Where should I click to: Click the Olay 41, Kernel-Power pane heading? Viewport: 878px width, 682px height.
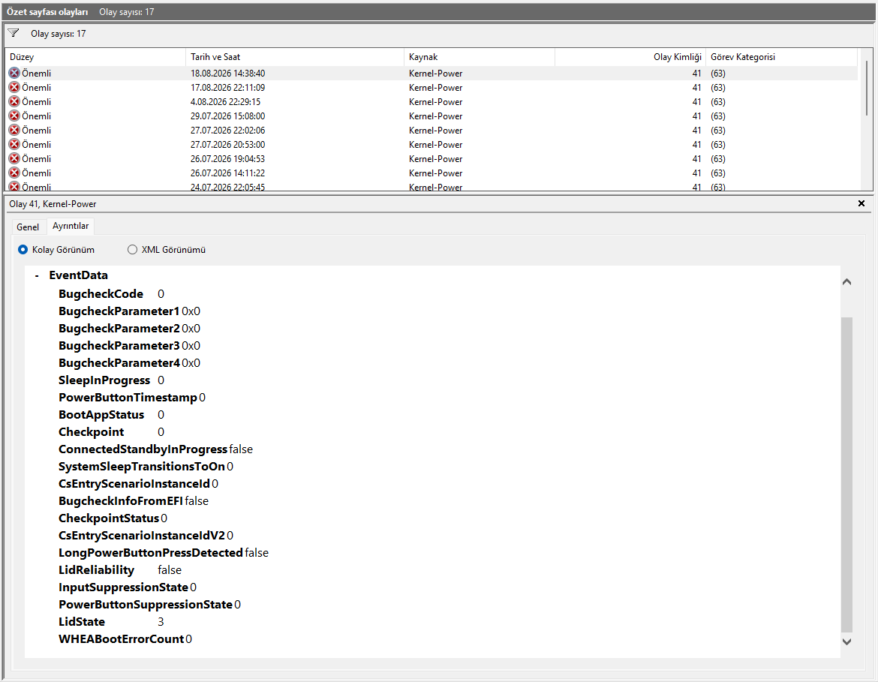[53, 204]
